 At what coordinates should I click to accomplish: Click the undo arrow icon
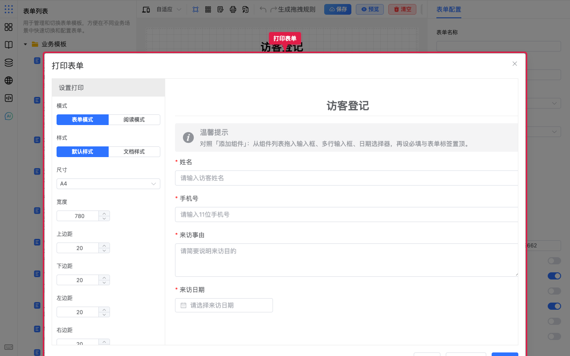tap(263, 9)
